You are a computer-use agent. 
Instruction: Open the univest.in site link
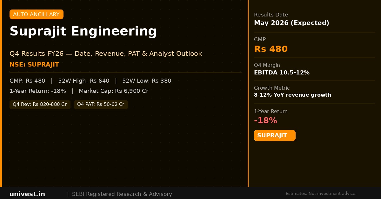click(27, 194)
